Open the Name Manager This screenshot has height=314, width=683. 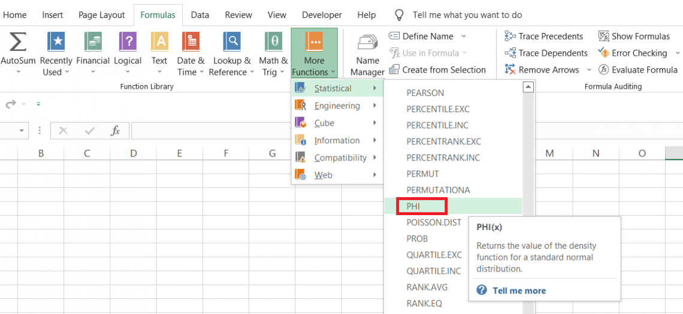coord(367,54)
